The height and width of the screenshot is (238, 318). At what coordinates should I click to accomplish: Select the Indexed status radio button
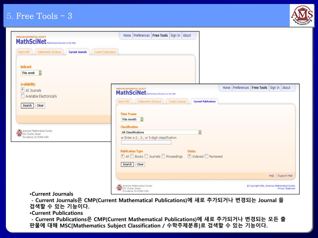pos(189,156)
